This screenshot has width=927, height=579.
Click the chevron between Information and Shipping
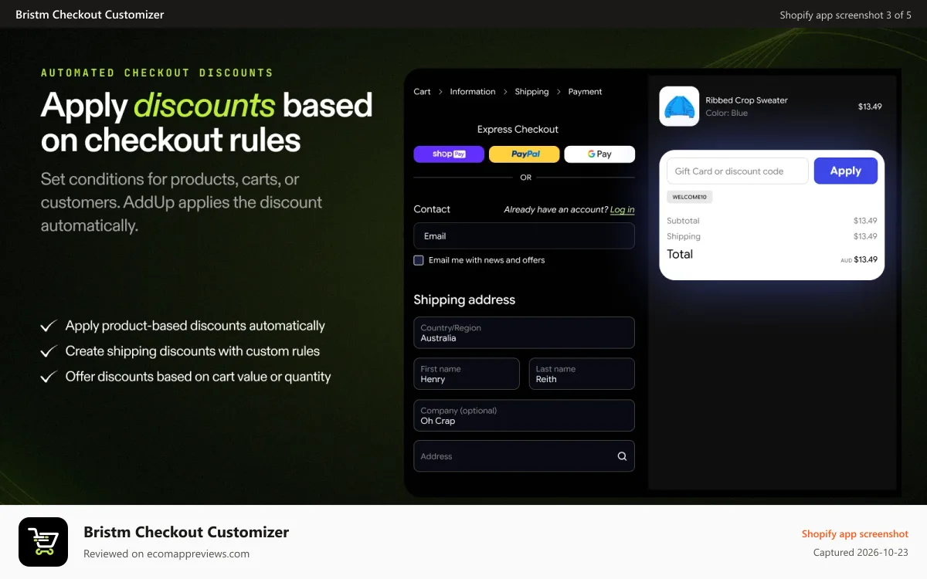(x=505, y=92)
